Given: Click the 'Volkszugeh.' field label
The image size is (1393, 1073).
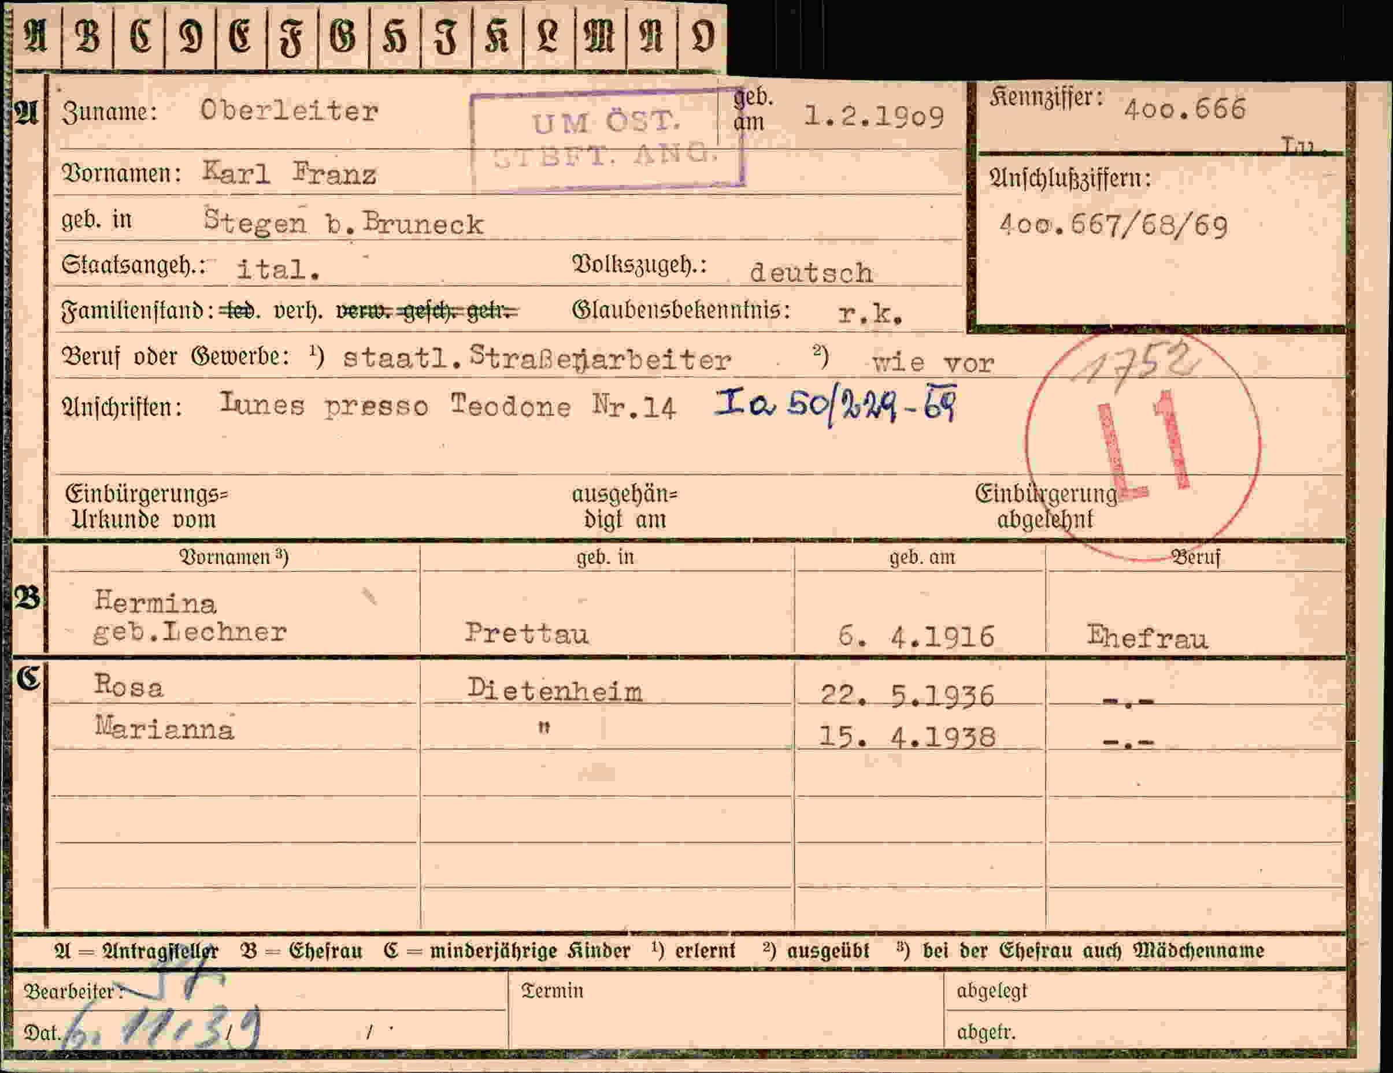Looking at the screenshot, I should (640, 265).
